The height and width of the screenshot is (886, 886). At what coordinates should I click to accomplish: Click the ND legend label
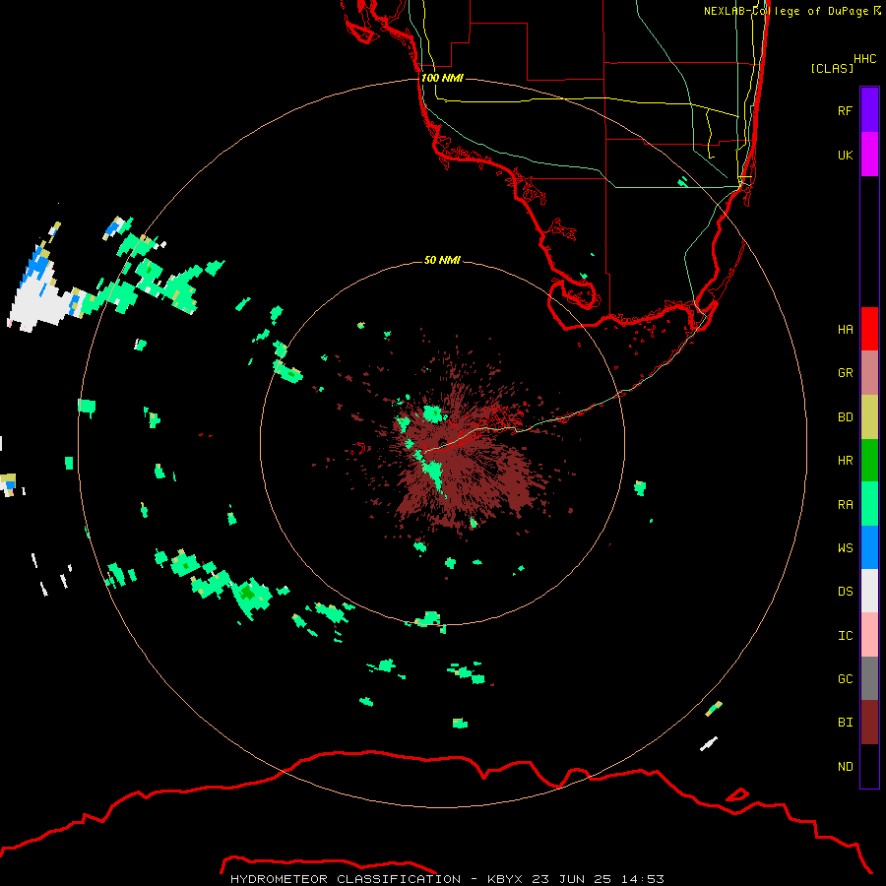click(845, 767)
